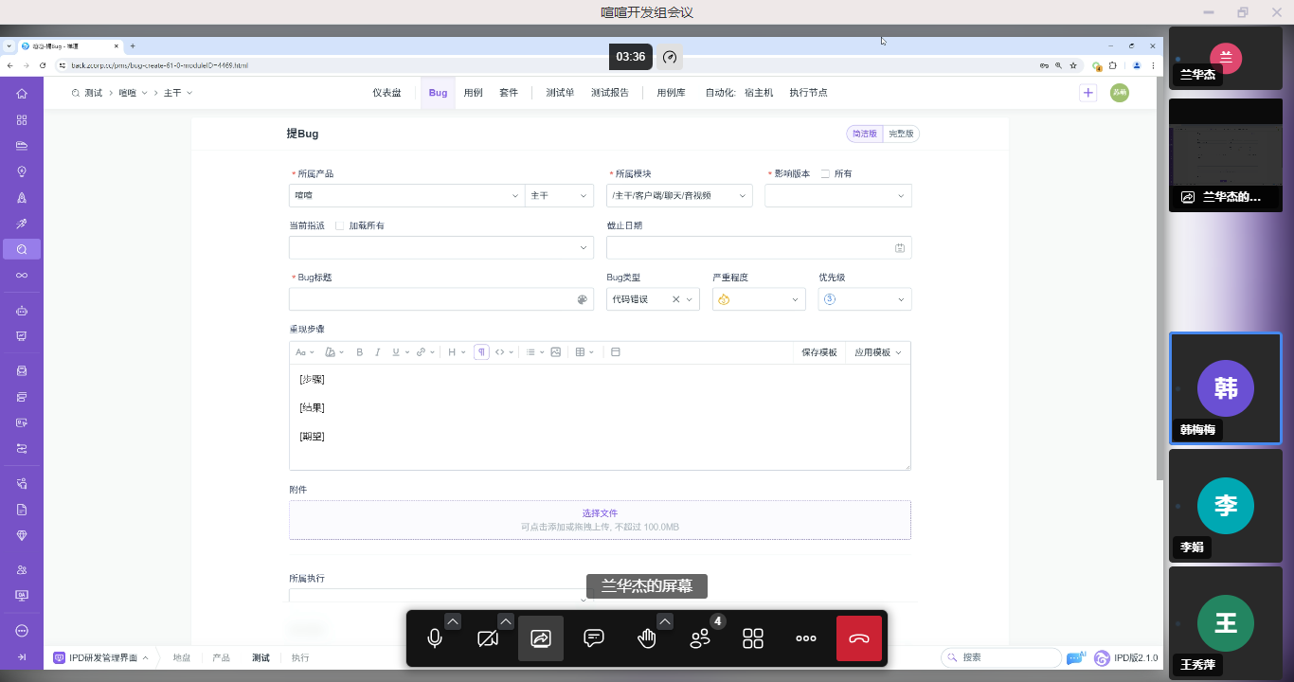Click the 保存模板 button

[819, 352]
